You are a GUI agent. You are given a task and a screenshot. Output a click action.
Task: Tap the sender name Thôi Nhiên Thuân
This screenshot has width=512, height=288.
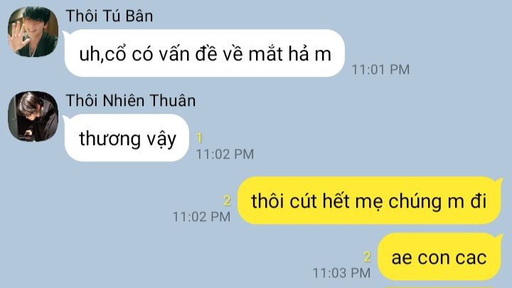[x=131, y=100]
